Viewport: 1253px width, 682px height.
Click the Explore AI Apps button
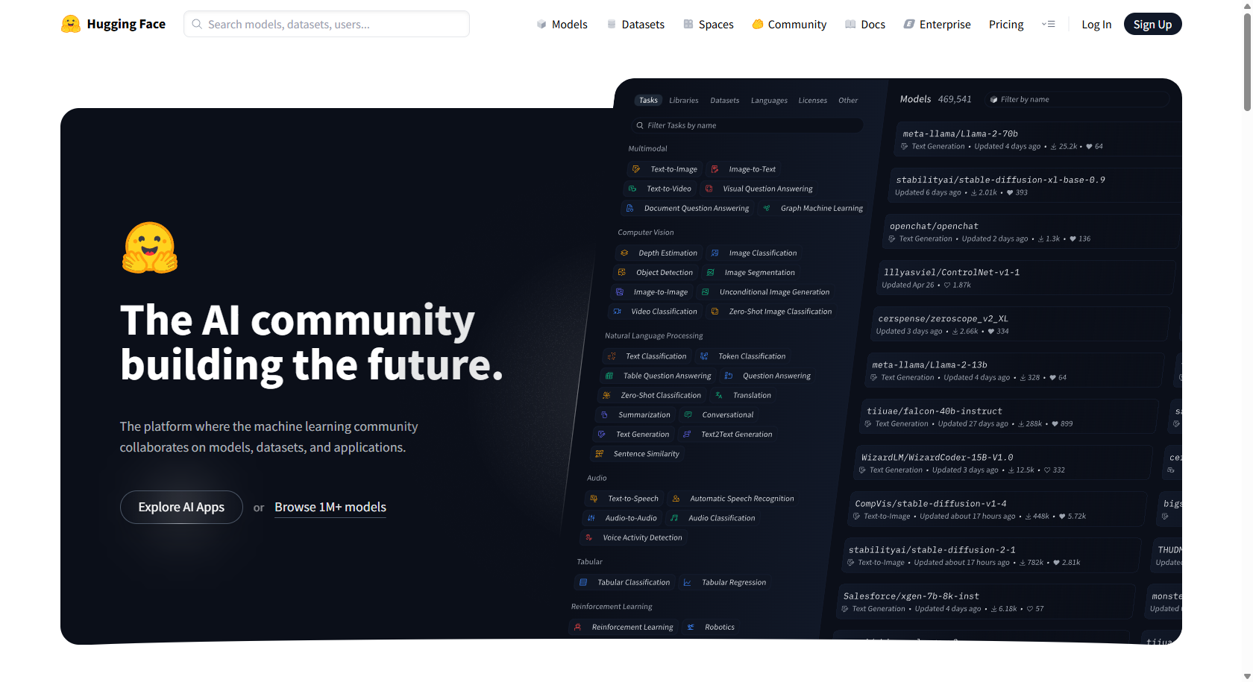click(181, 507)
